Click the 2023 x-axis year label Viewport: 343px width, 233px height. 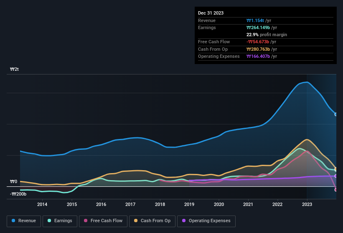(x=307, y=204)
